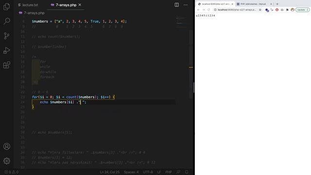
Task: Click the for loop line with count($numbers)
Action: [x=73, y=97]
